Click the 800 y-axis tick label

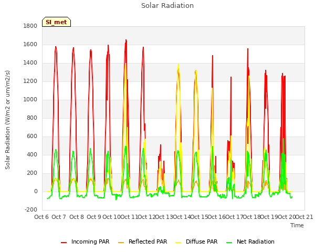[32, 118]
